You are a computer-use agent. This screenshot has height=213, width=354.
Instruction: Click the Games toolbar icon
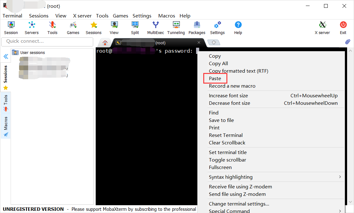click(73, 28)
